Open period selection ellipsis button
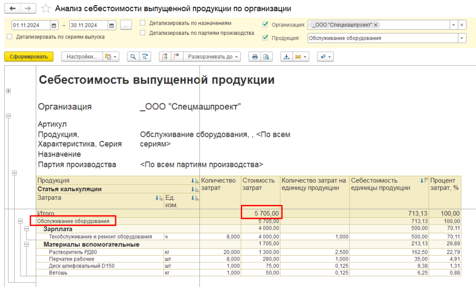476x287 pixels. [x=126, y=25]
